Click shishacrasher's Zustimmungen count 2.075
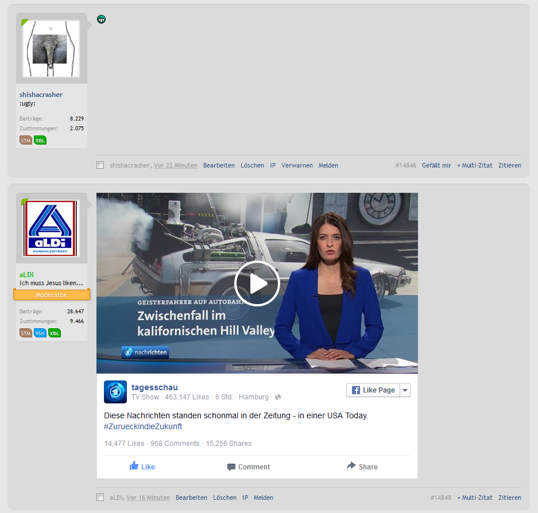 pos(77,129)
